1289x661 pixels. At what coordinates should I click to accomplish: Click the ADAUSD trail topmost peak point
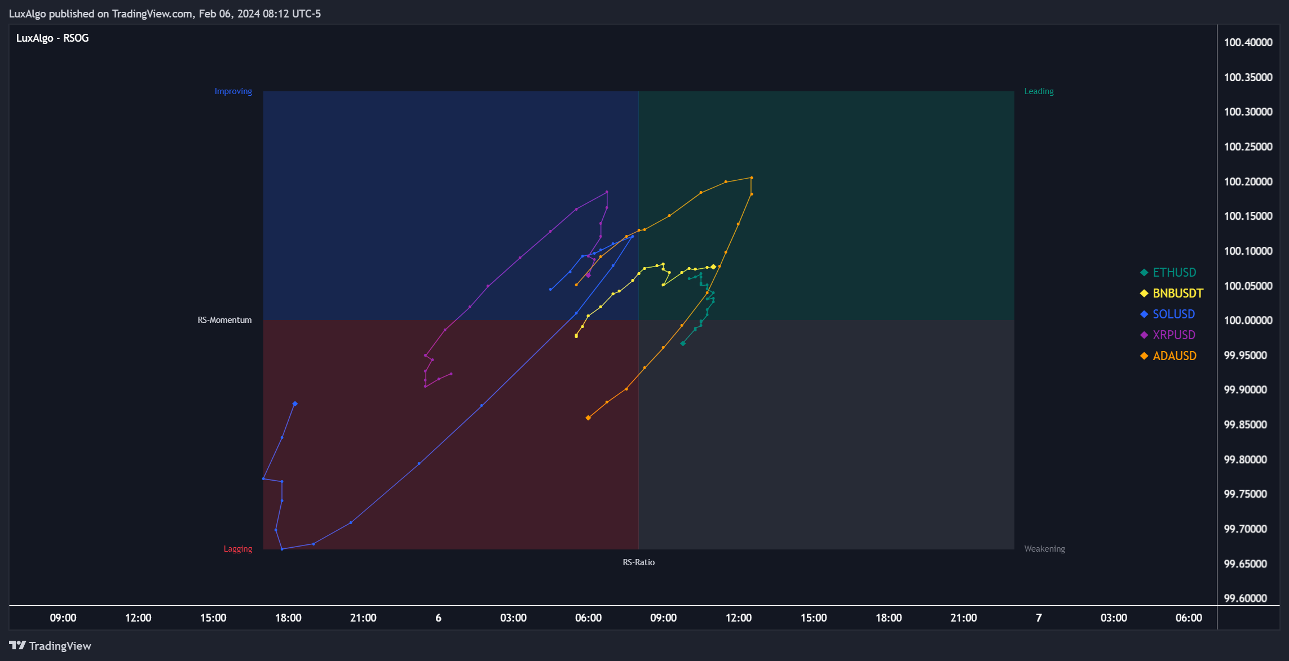752,178
